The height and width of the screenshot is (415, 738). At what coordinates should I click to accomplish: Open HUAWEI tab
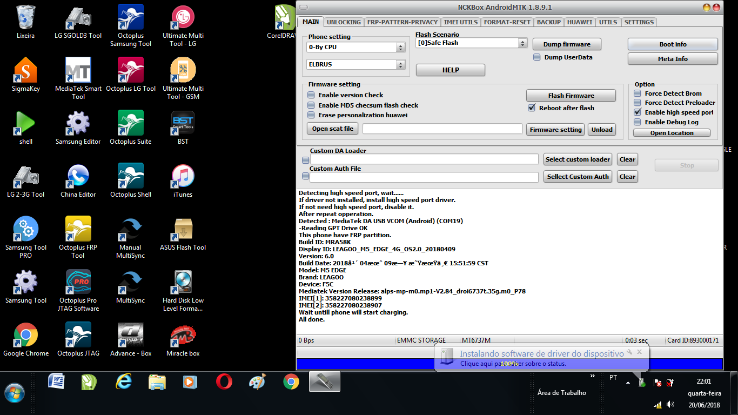click(x=580, y=22)
